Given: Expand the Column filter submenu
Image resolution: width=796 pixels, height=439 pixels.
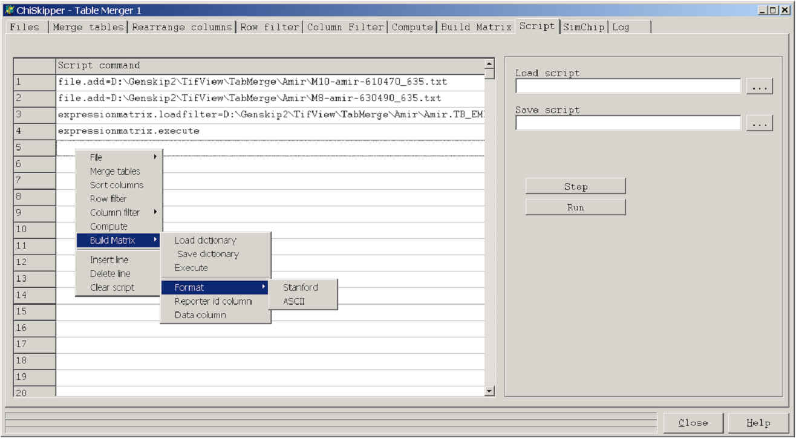Looking at the screenshot, I should coord(119,212).
